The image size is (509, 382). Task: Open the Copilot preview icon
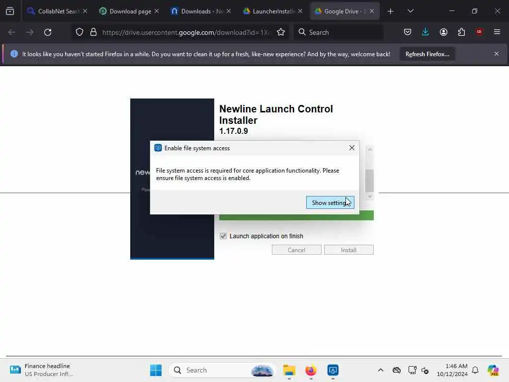(494, 370)
